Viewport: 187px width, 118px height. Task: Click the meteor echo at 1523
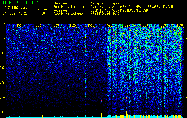[x=55, y=98]
